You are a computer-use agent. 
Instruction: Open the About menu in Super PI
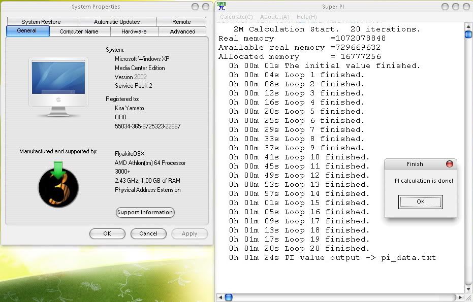click(274, 17)
